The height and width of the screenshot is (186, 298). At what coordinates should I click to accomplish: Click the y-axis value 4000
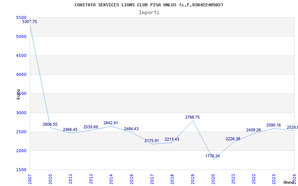[21, 75]
